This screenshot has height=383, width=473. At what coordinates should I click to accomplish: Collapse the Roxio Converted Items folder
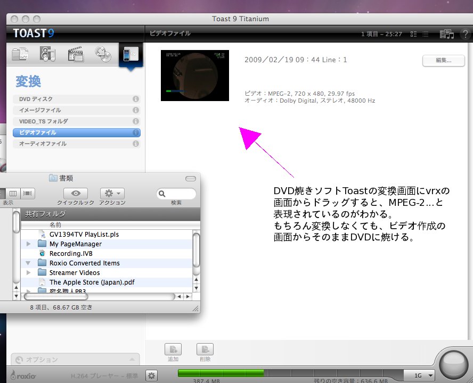pyautogui.click(x=28, y=263)
